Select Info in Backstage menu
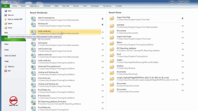The height and width of the screenshot is (111, 198). pos(6,33)
